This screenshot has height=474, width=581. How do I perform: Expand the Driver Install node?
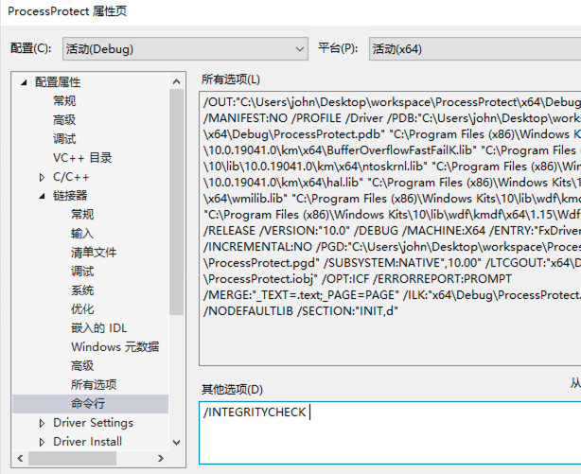[42, 442]
